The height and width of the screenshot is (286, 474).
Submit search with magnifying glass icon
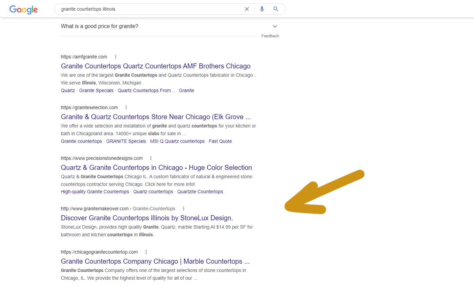click(276, 9)
